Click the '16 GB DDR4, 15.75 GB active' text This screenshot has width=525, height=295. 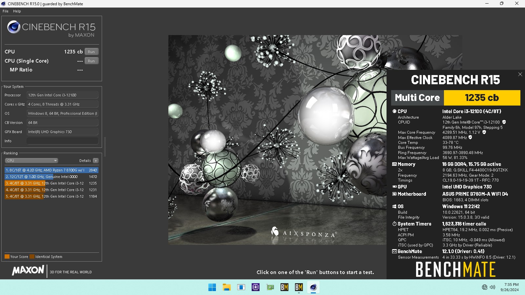tap(472, 164)
